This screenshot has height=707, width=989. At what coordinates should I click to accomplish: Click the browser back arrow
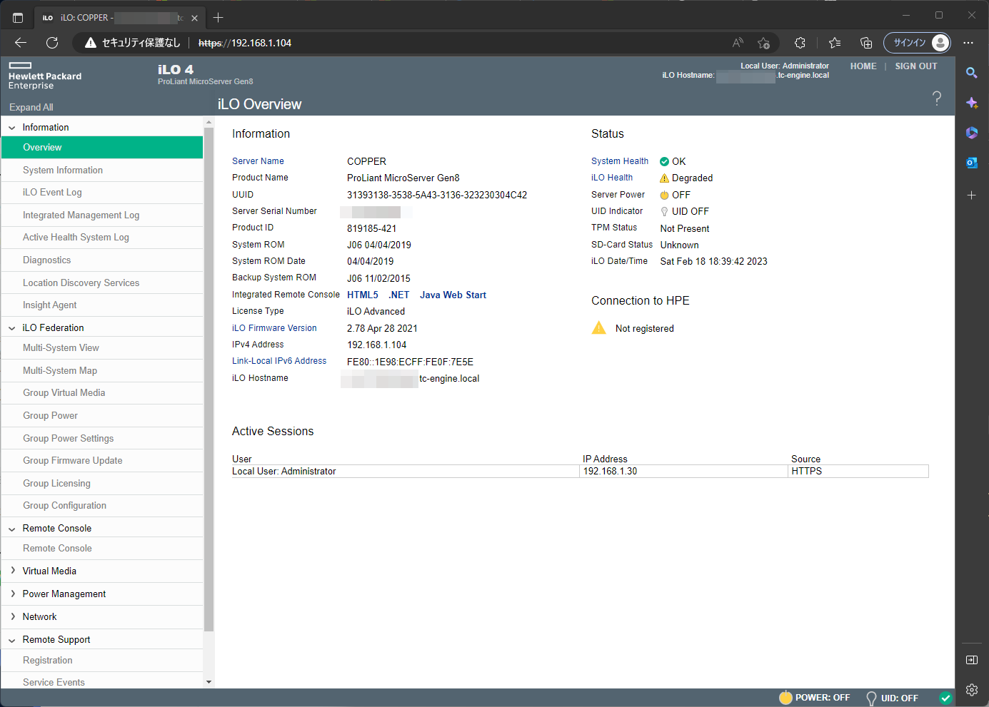pyautogui.click(x=21, y=43)
